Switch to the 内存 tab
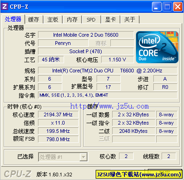The height and width of the screenshot is (180, 184). point(72,20)
